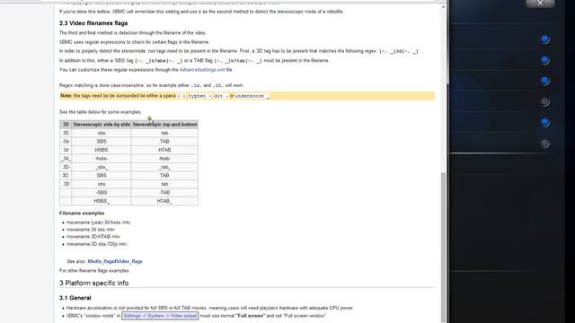Select the 'HSBS.' table cell

pyautogui.click(x=102, y=150)
